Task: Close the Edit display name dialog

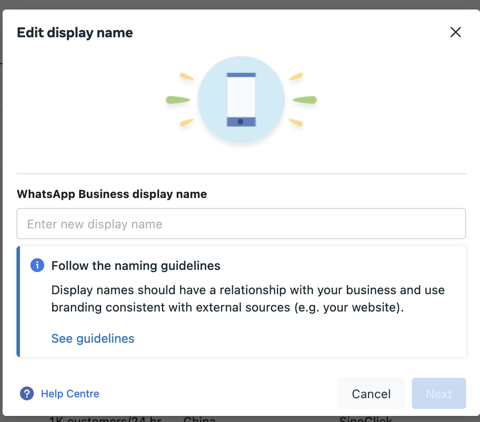Action: pyautogui.click(x=456, y=32)
